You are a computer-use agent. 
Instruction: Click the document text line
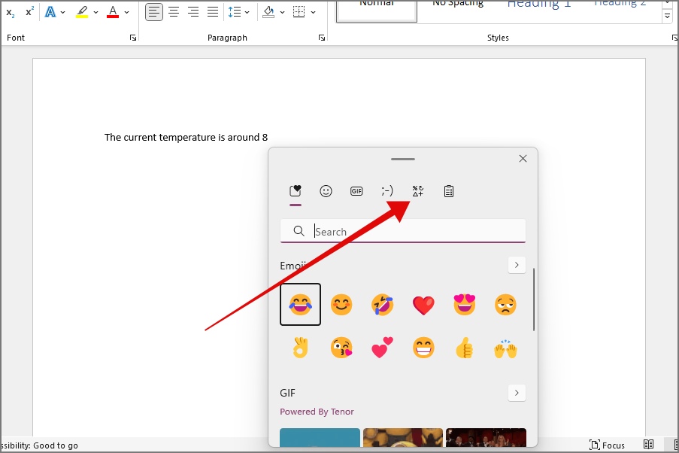[186, 138]
